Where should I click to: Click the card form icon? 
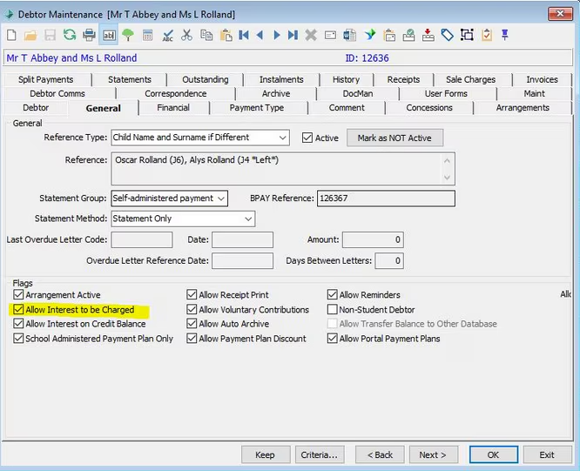click(x=330, y=35)
